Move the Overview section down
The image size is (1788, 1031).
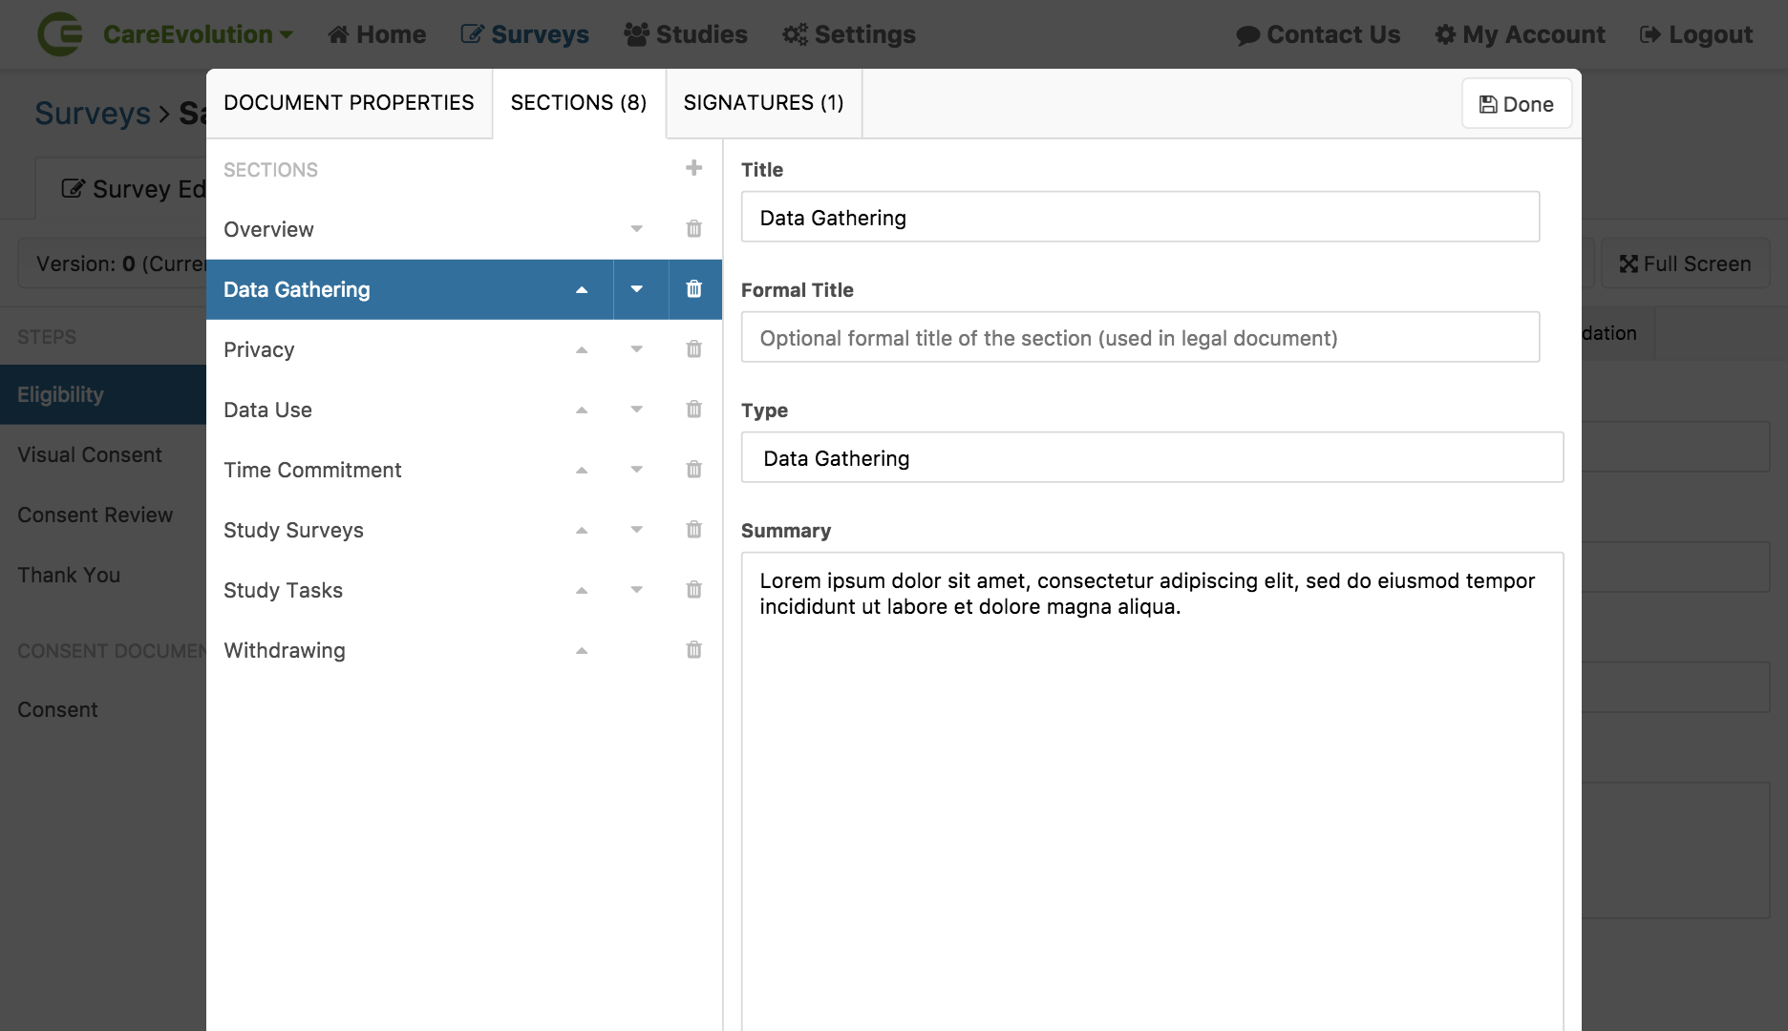tap(636, 229)
